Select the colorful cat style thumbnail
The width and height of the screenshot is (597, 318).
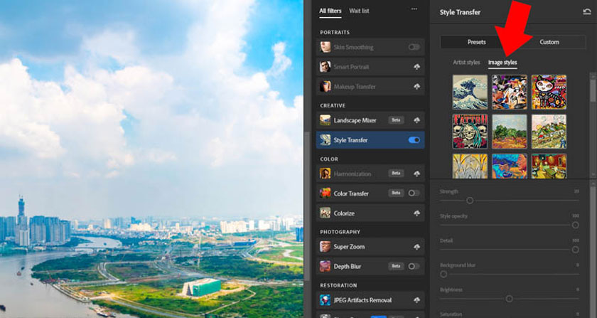pyautogui.click(x=549, y=92)
